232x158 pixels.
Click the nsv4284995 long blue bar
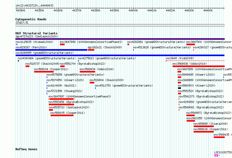pyautogui.click(x=120, y=55)
